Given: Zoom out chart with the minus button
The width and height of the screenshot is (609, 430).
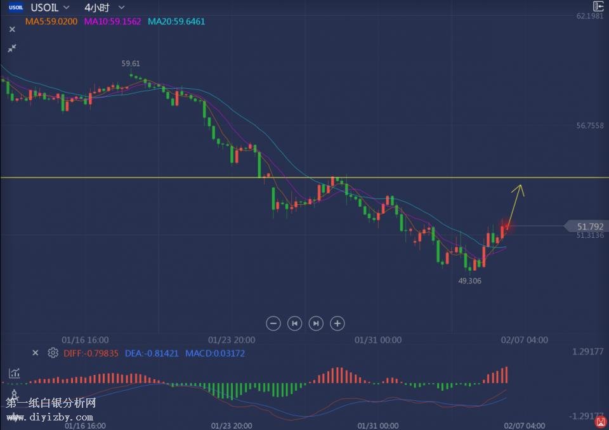Looking at the screenshot, I should [x=273, y=323].
